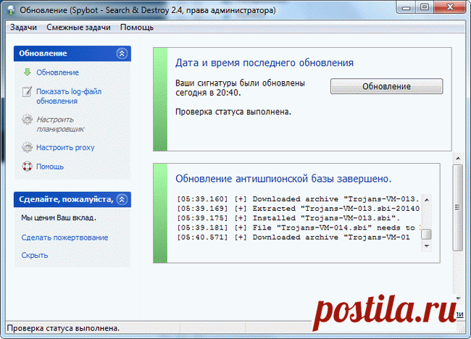Click the log box scroll down arrow
Screen dimensions: 471x339
(x=427, y=246)
